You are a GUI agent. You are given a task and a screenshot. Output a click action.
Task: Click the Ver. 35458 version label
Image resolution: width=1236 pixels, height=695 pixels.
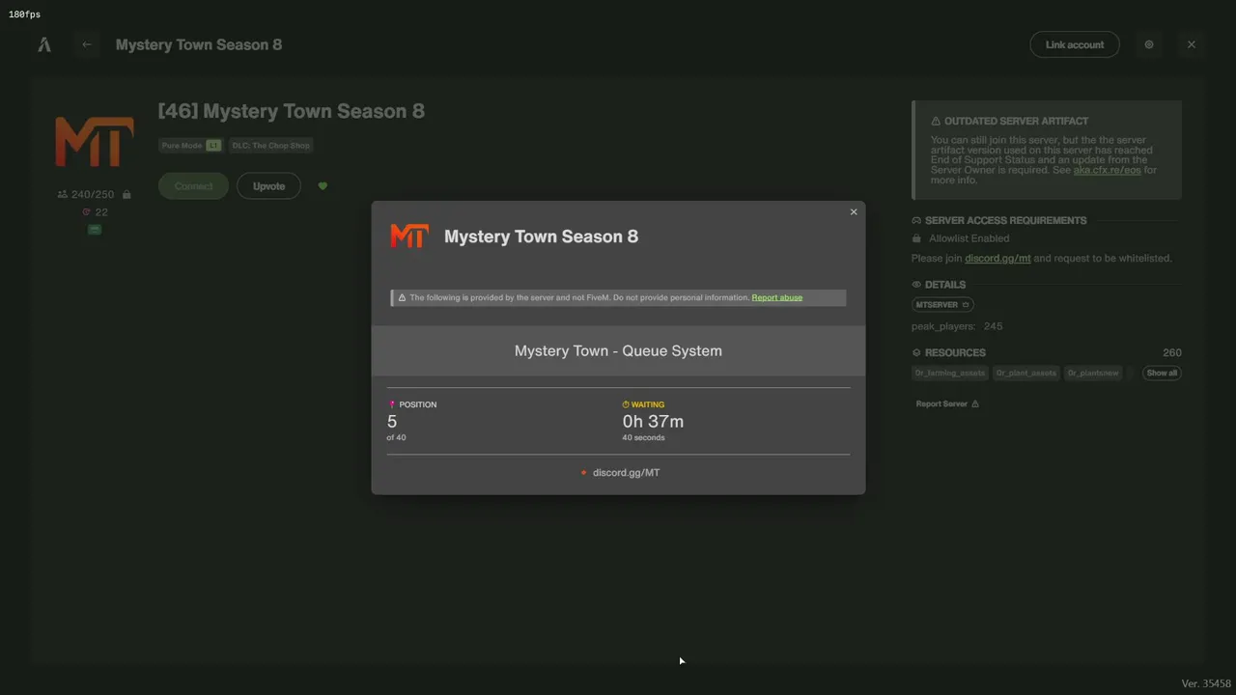point(1206,684)
